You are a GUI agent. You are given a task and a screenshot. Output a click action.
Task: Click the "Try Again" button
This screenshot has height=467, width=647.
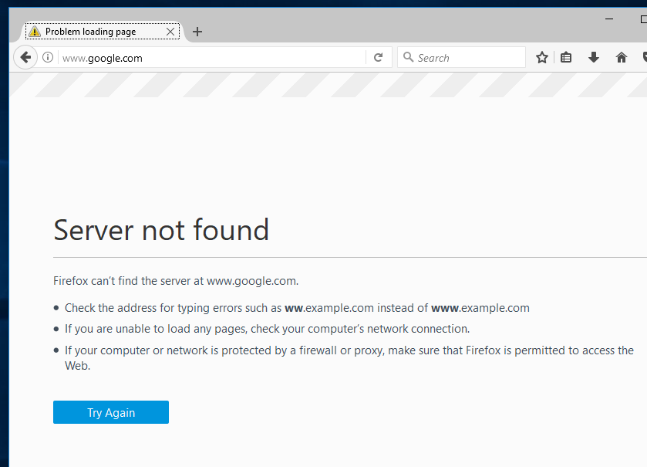point(110,412)
